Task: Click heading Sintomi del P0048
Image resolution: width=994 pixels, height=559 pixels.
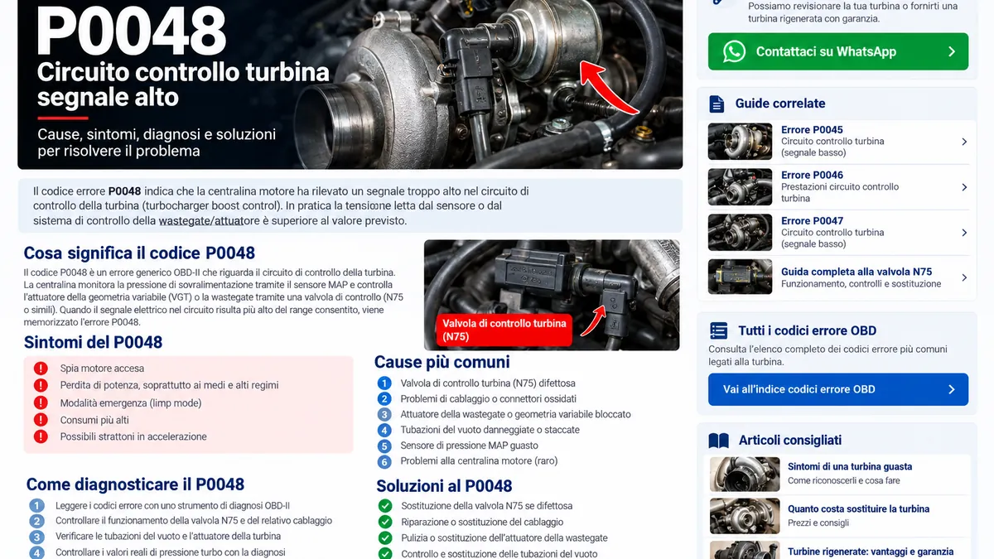Action: (x=94, y=343)
